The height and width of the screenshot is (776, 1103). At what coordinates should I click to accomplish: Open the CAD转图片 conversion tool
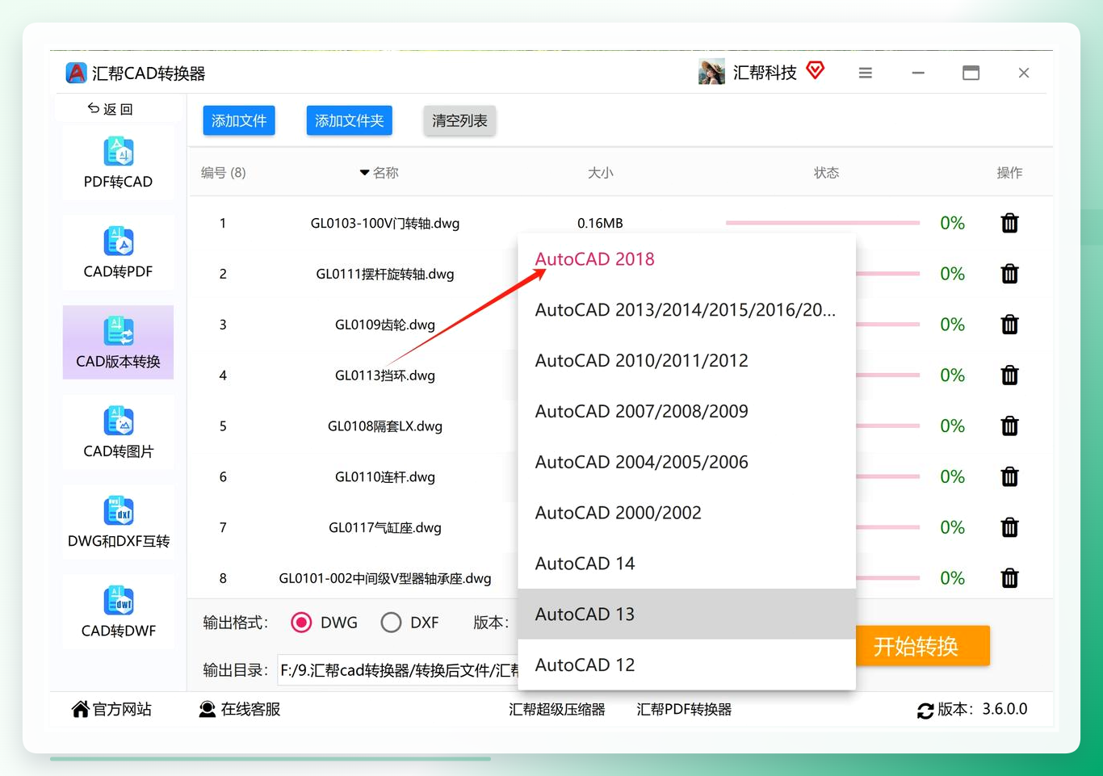click(118, 433)
